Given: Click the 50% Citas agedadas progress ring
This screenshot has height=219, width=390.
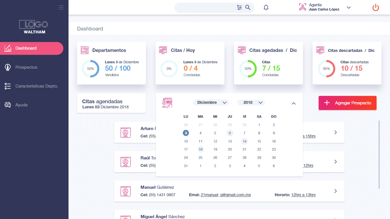Looking at the screenshot, I should (x=248, y=69).
